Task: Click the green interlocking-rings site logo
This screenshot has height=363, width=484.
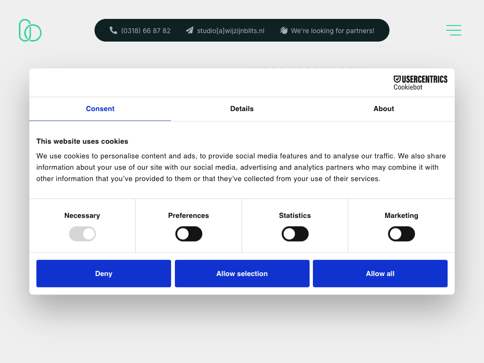Action: [x=30, y=30]
